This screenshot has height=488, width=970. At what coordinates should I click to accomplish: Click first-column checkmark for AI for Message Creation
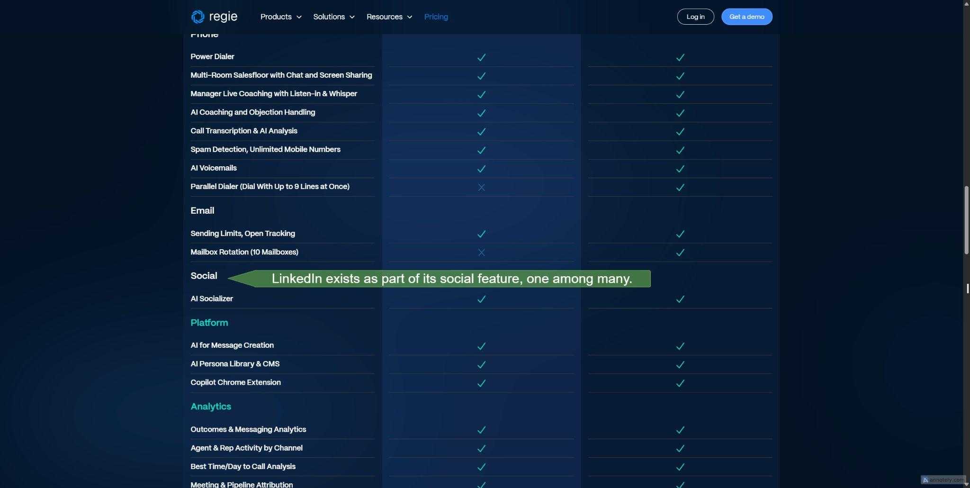[x=481, y=346]
